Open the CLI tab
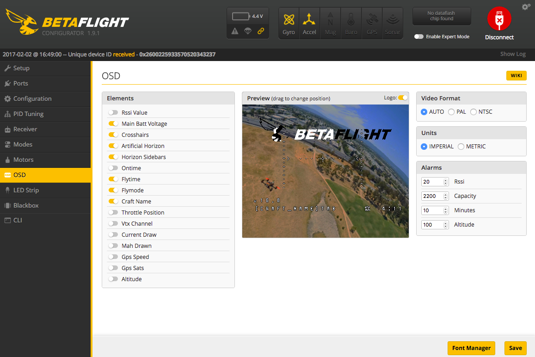This screenshot has width=535, height=357. pyautogui.click(x=45, y=221)
